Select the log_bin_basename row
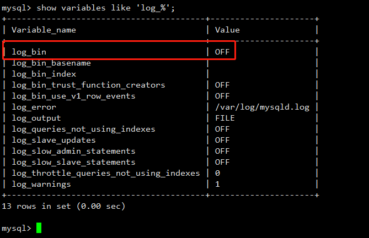This screenshot has height=238, width=369. click(x=51, y=63)
